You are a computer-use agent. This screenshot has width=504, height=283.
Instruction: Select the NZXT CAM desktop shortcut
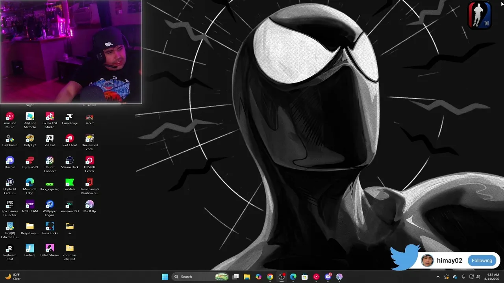coord(30,207)
